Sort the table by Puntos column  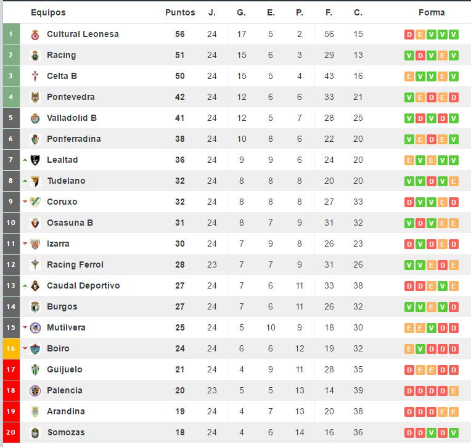click(x=180, y=12)
